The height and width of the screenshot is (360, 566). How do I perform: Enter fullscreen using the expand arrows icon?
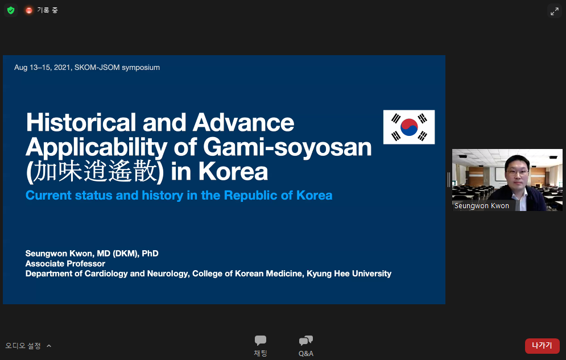tap(554, 11)
